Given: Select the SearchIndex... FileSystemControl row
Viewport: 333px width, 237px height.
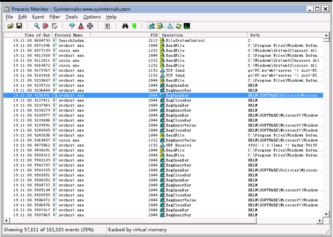Looking at the screenshot, I should click(163, 40).
